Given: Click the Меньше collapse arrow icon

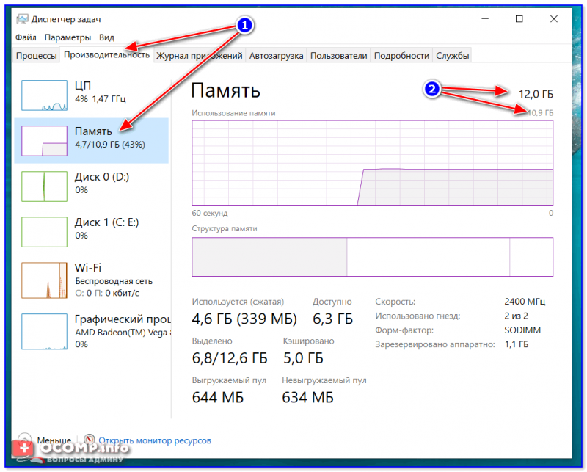Looking at the screenshot, I should [x=25, y=440].
